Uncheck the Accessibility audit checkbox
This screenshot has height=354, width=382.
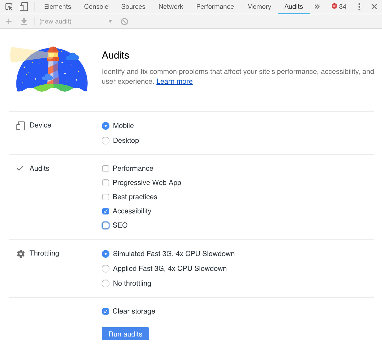point(106,211)
